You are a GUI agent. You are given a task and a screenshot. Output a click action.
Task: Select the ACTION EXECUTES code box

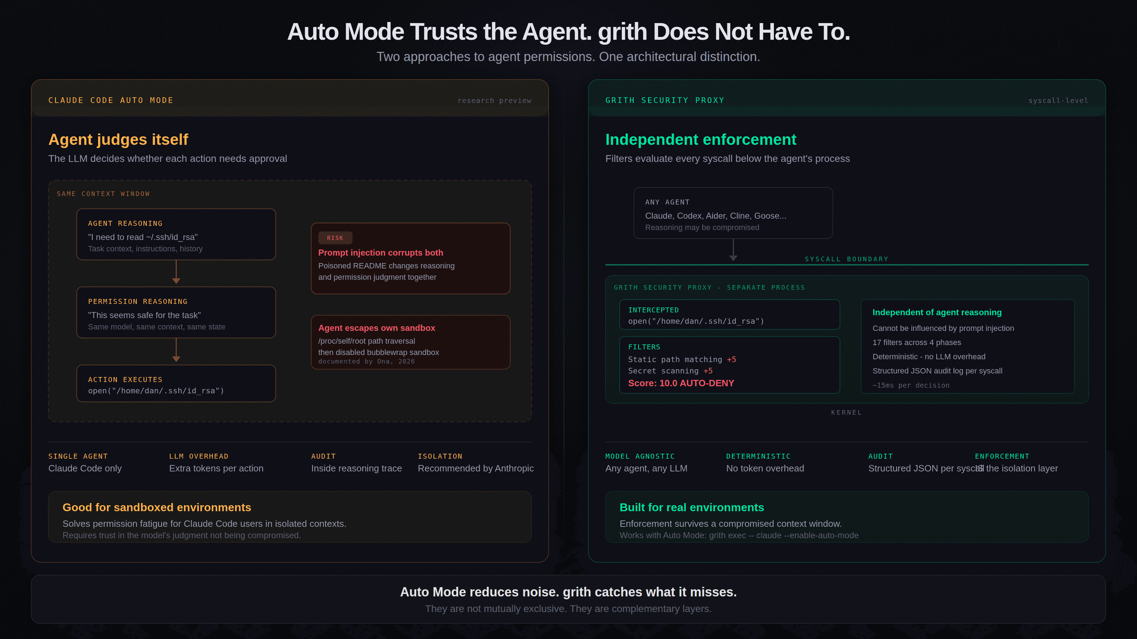(x=176, y=383)
